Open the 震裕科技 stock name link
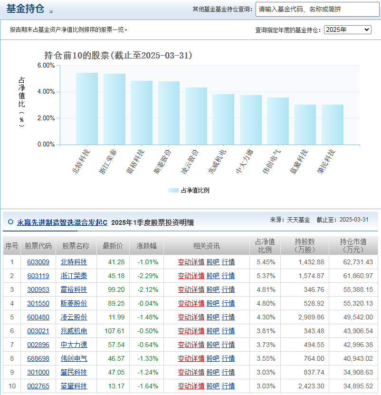Screen dimensions: 381x395 point(74,289)
